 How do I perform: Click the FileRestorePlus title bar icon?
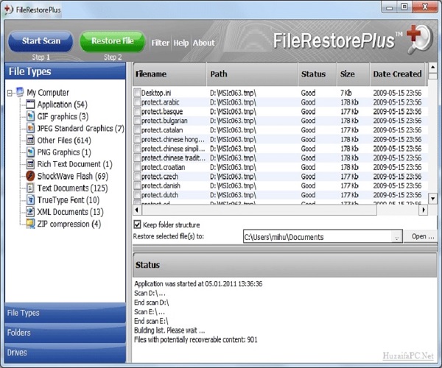pyautogui.click(x=9, y=10)
